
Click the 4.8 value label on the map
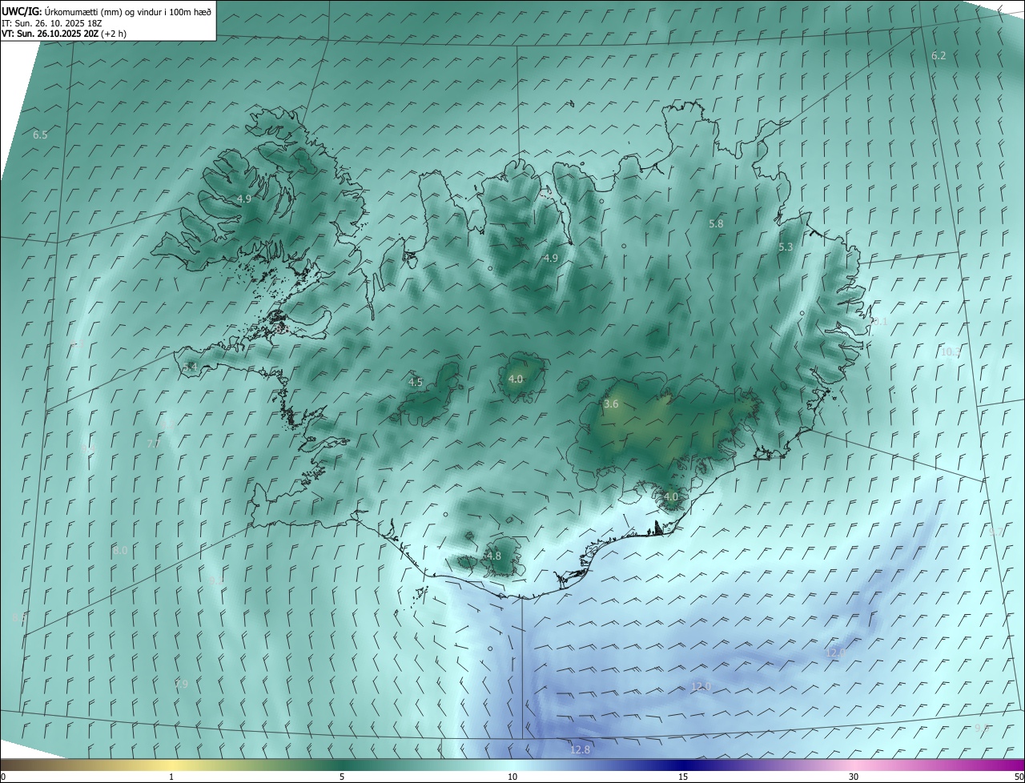coord(494,556)
